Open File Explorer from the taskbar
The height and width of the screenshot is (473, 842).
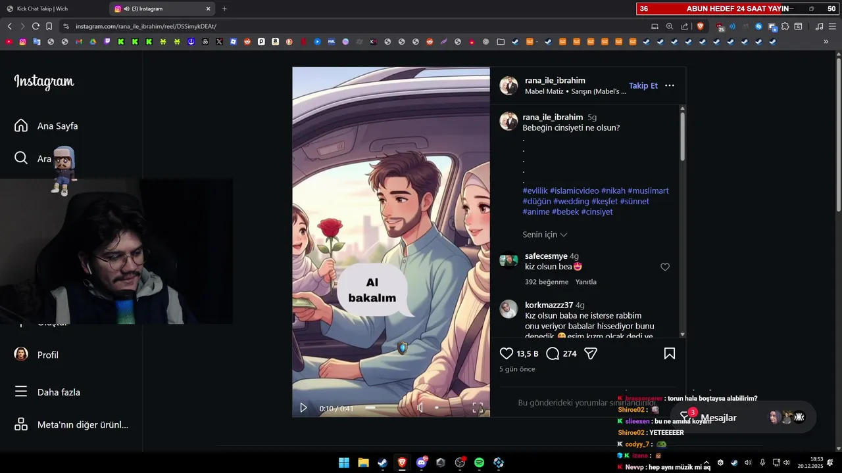363,462
